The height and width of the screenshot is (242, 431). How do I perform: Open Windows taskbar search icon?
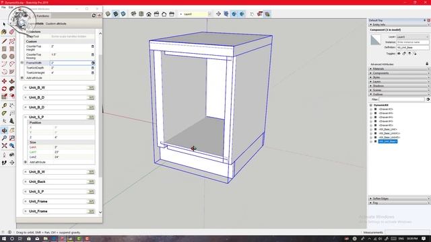(12, 239)
